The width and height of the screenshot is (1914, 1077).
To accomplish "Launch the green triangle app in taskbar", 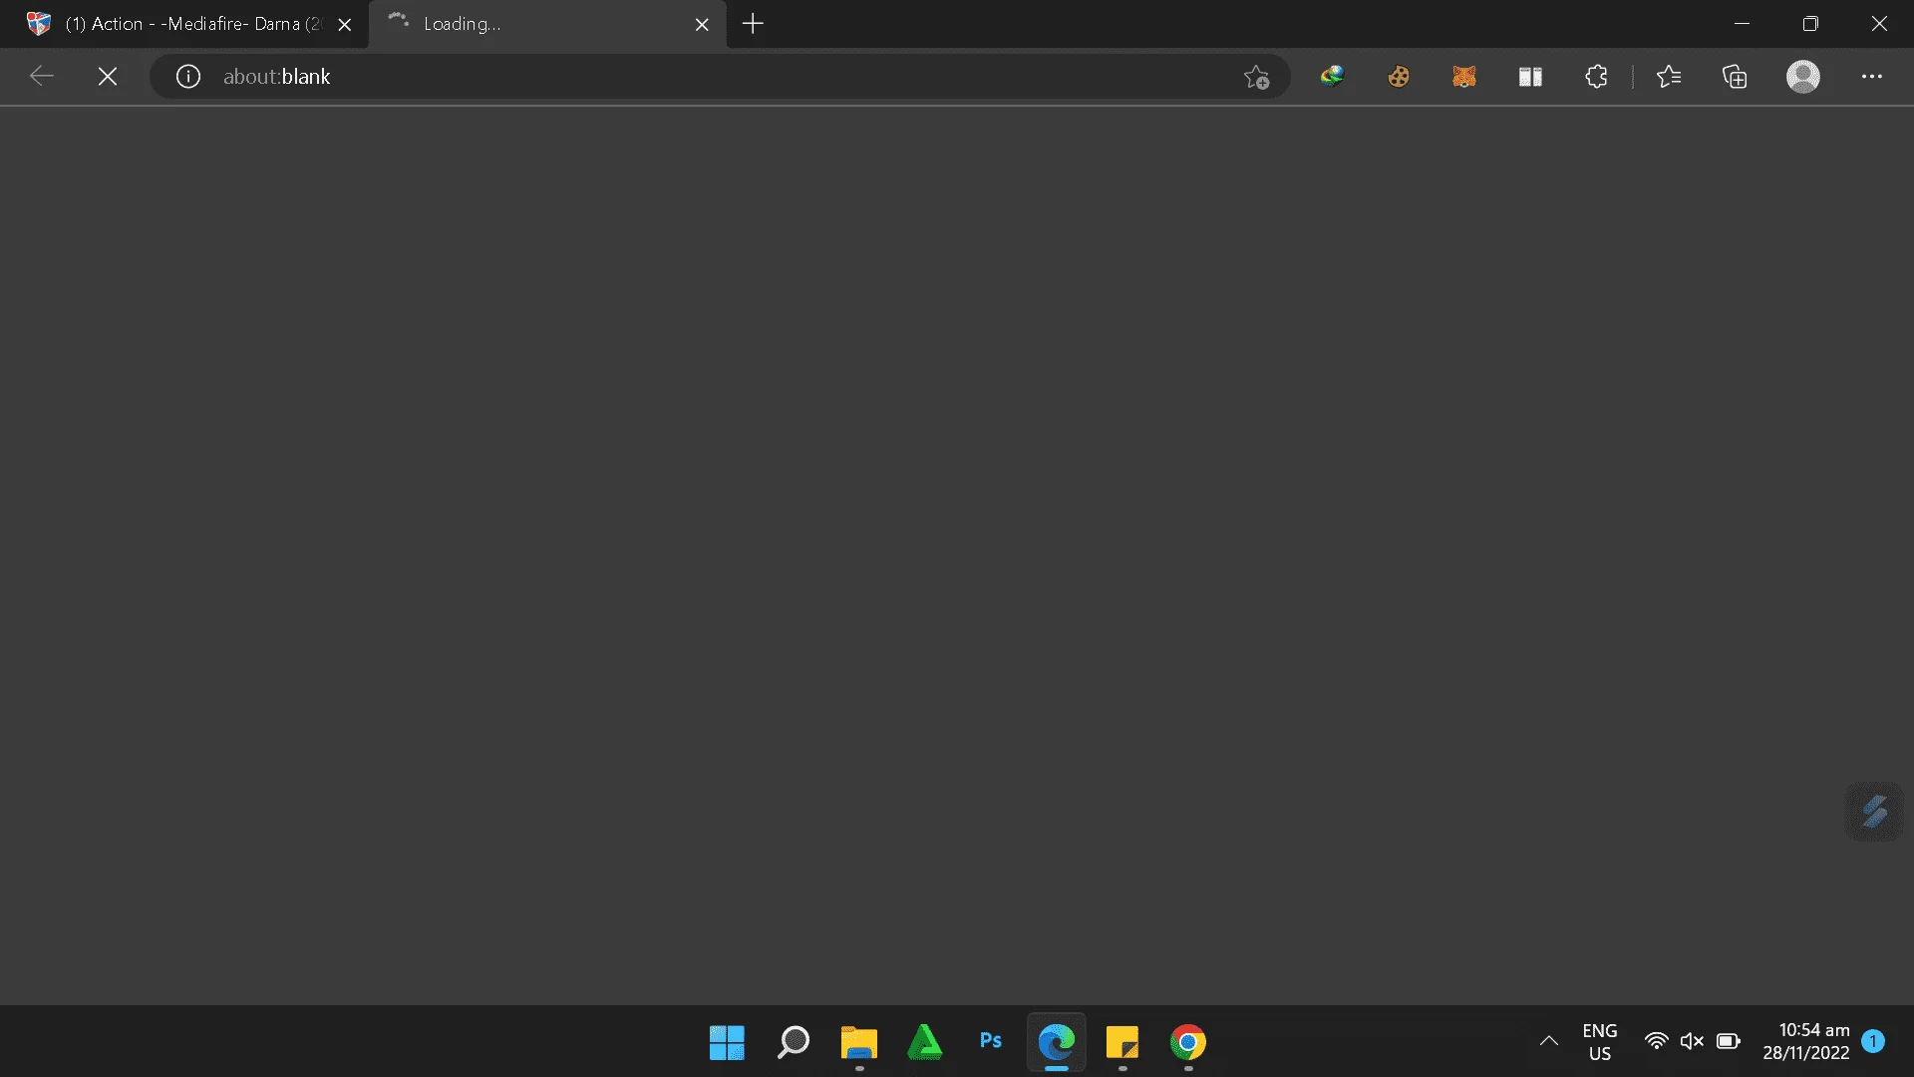I will [x=925, y=1043].
